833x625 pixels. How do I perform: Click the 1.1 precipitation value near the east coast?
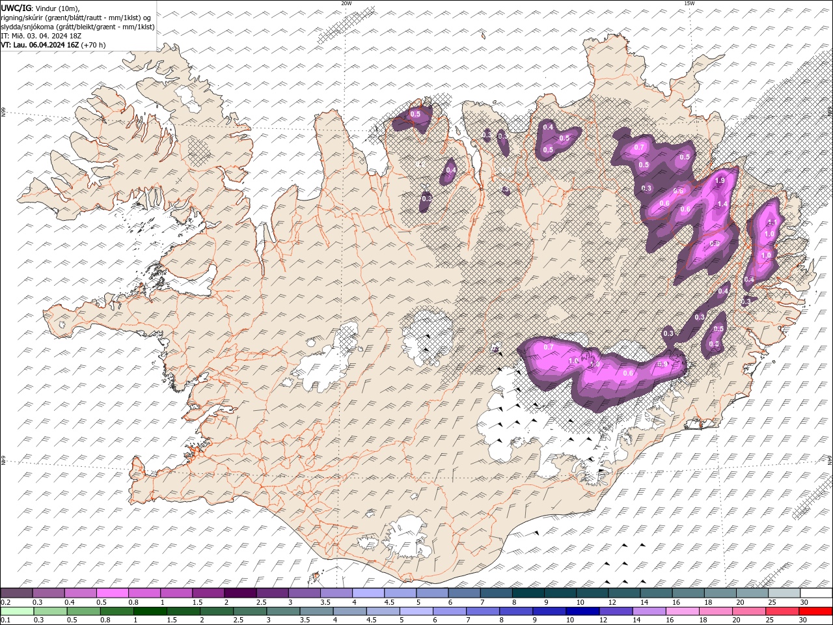tap(772, 223)
